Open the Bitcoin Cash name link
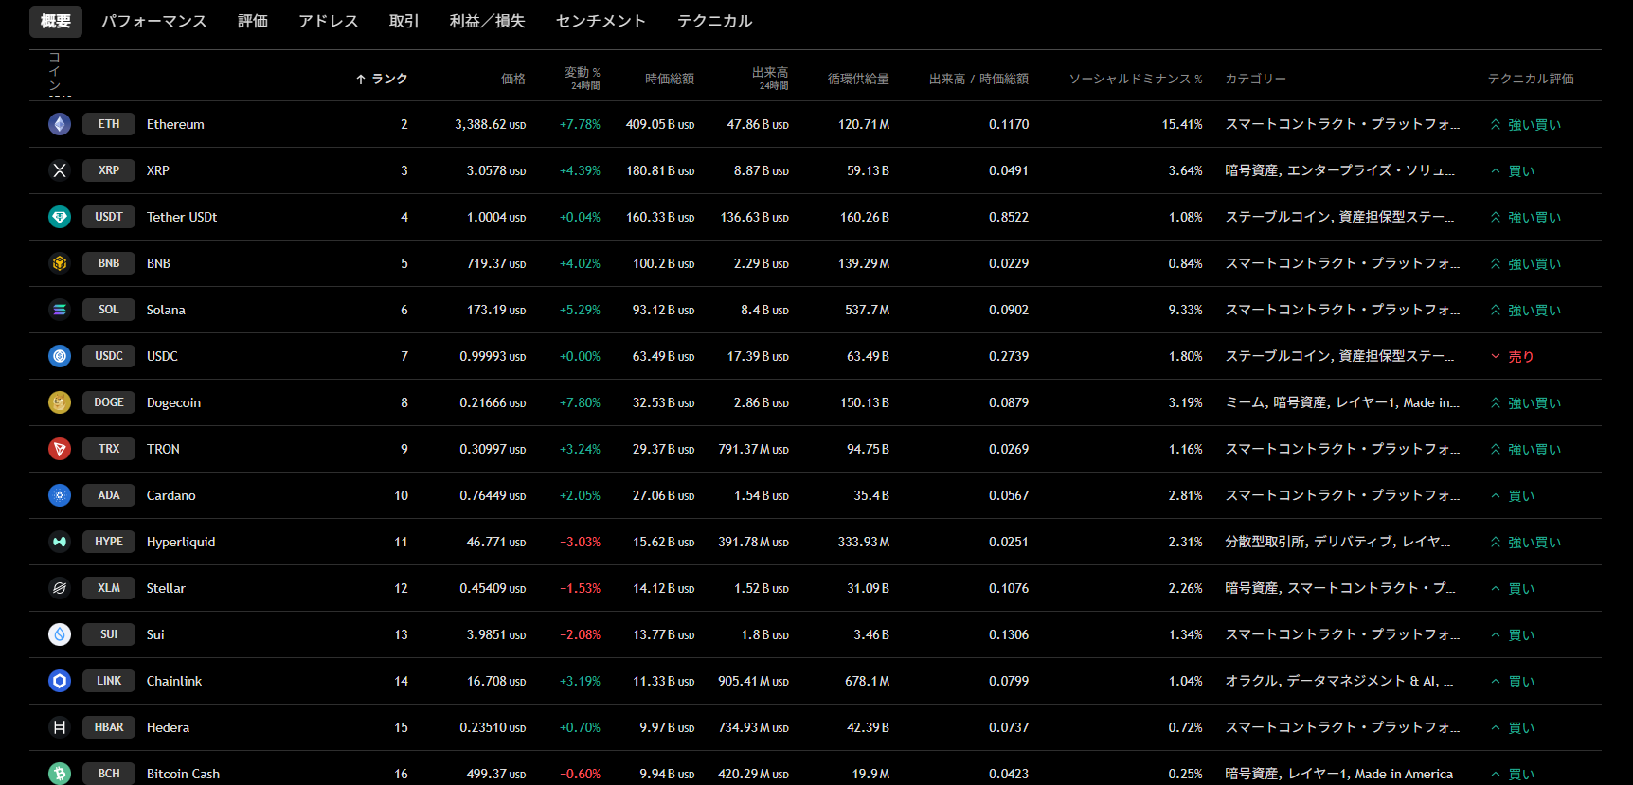Viewport: 1633px width, 785px height. [183, 774]
